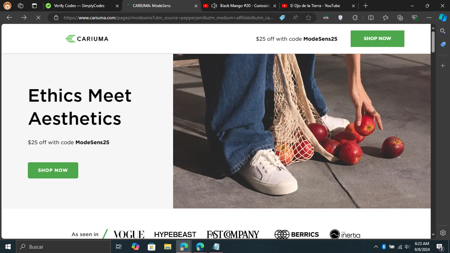Open the Workspaces icon
The width and height of the screenshot is (450, 253).
[21, 6]
